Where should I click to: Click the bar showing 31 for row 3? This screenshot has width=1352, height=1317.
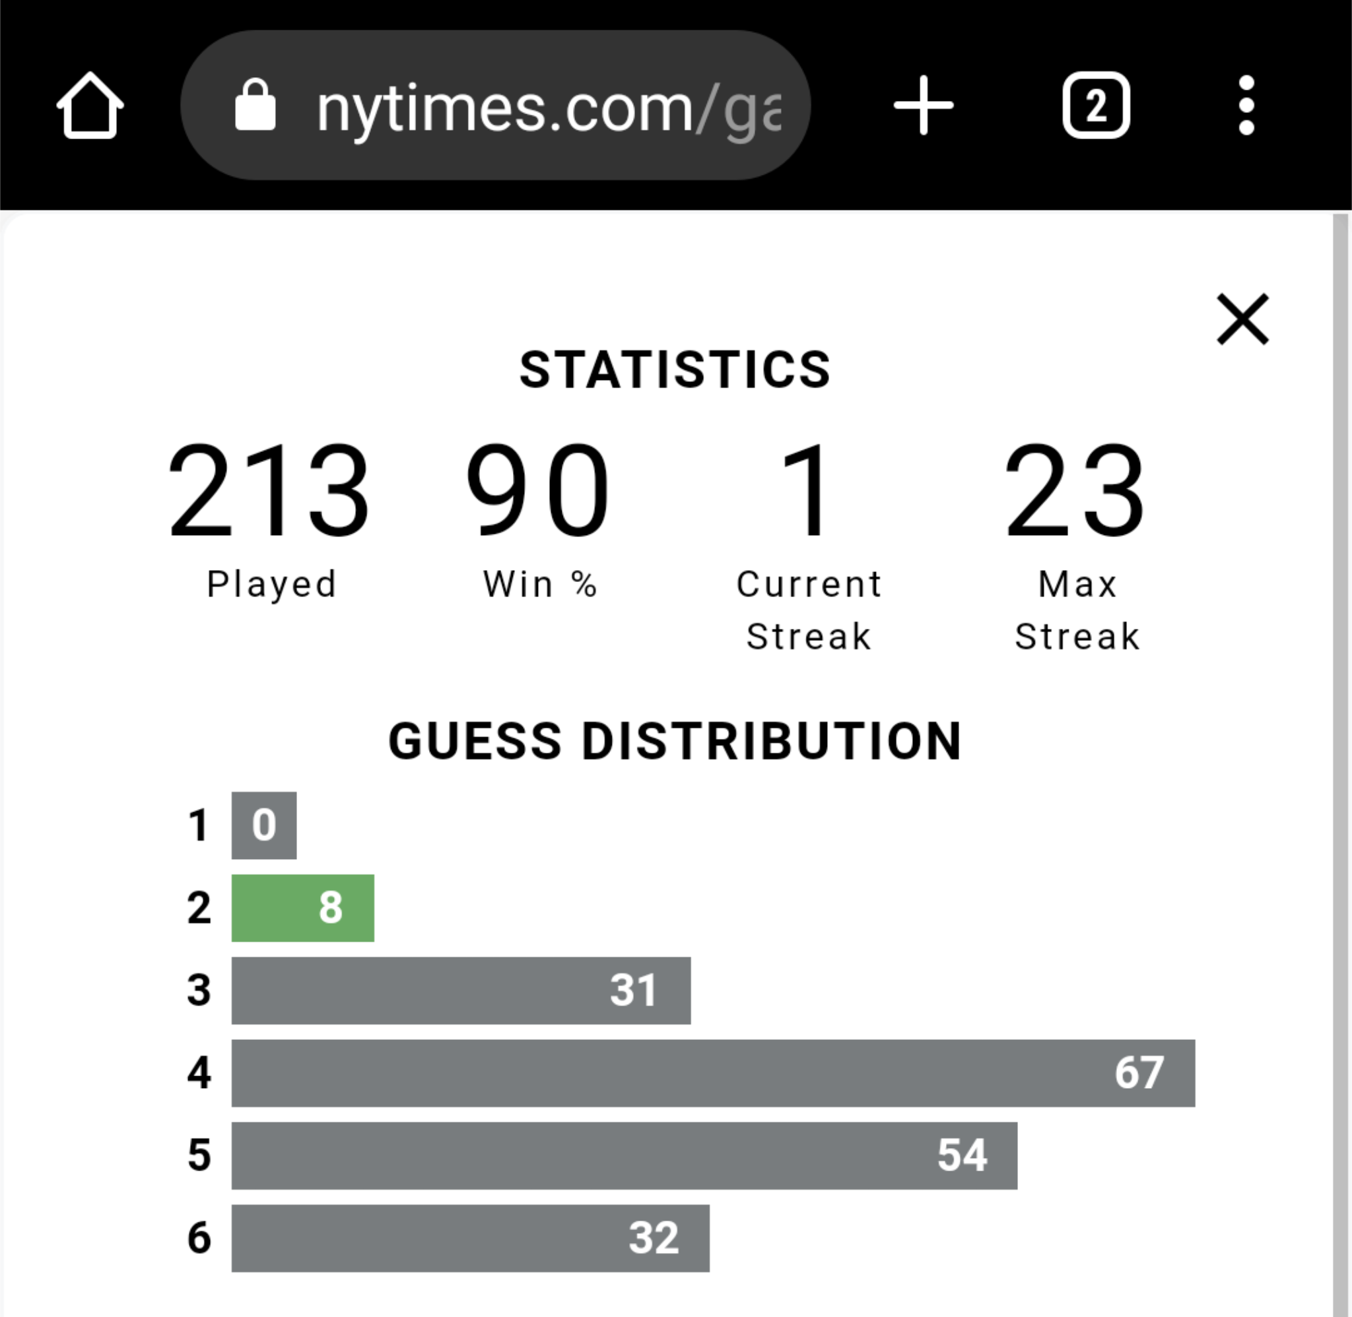pos(461,990)
